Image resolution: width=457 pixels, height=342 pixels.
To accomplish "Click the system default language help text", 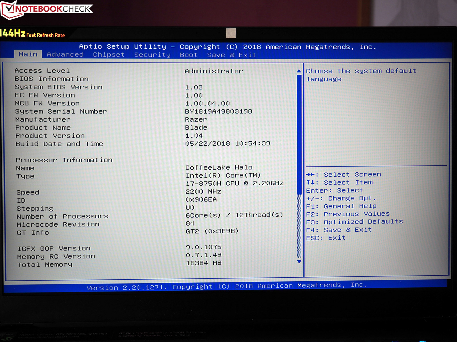I will coord(361,75).
